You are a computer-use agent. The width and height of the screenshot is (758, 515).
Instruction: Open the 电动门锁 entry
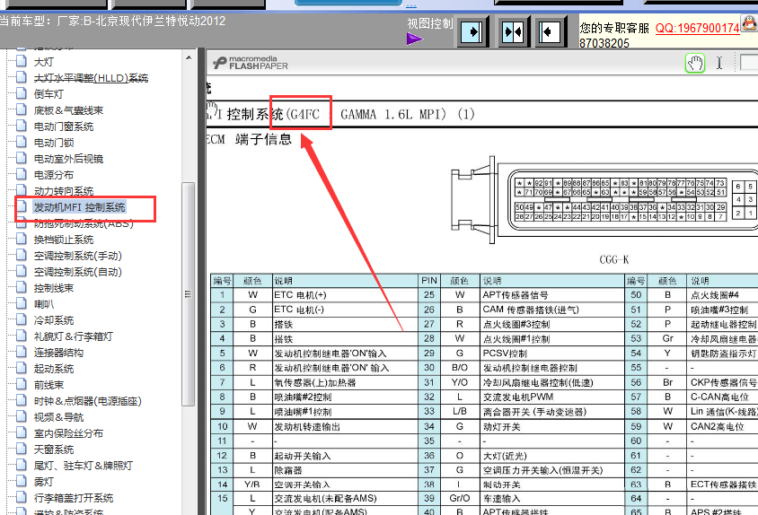point(54,143)
